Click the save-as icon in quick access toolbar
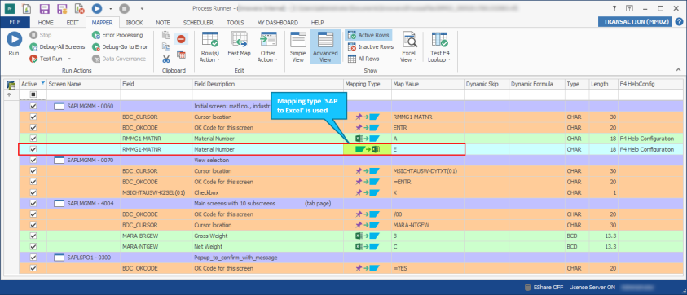687x295 pixels. pyautogui.click(x=62, y=8)
